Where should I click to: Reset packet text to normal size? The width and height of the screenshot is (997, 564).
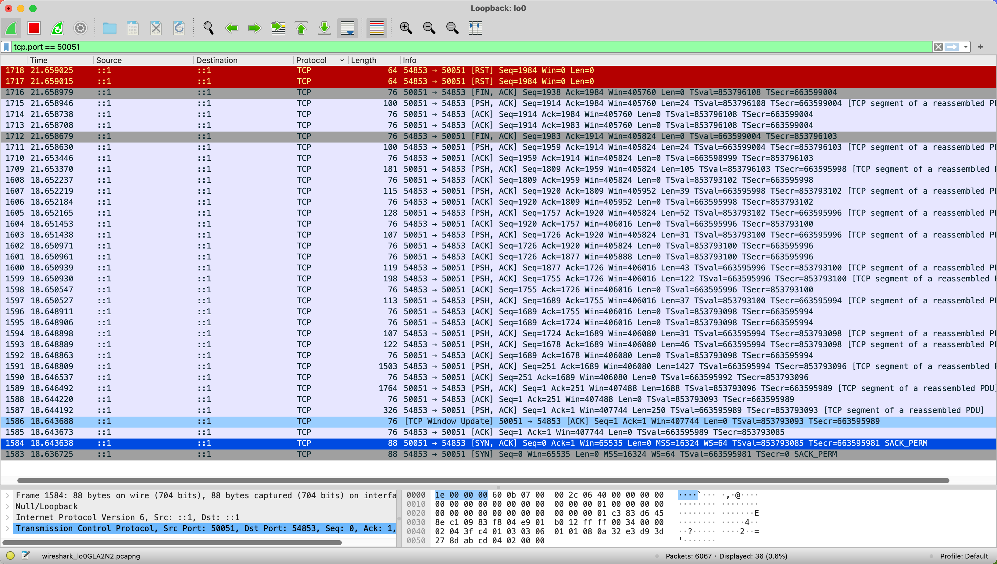(x=452, y=28)
